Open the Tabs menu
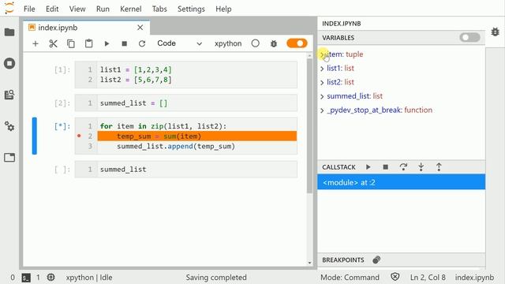505x284 pixels. click(159, 9)
